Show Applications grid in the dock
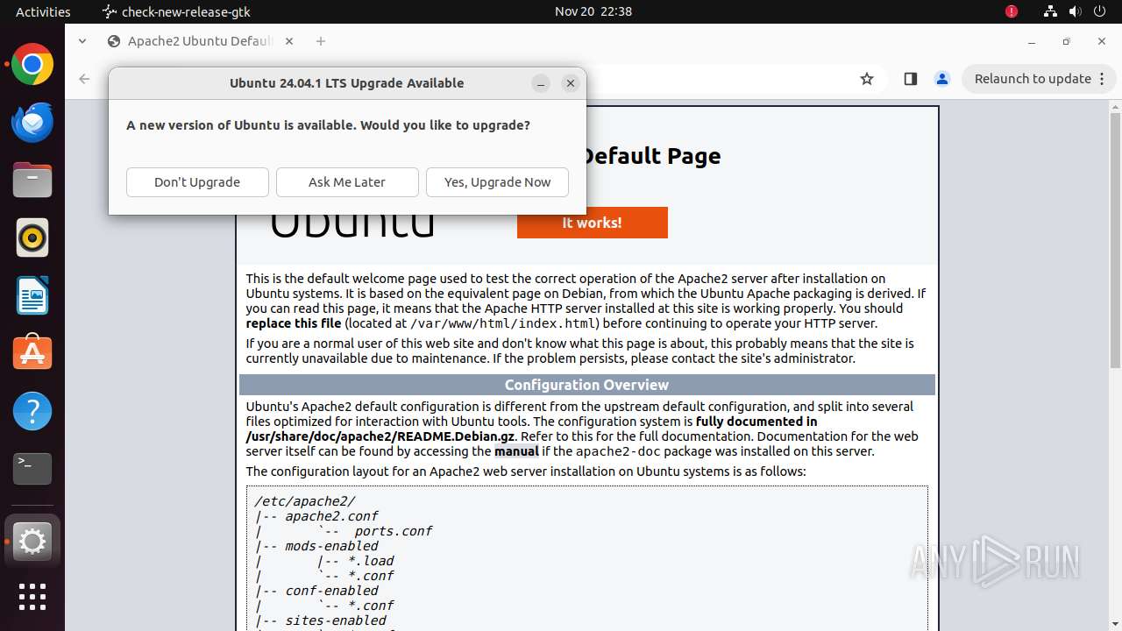 tap(32, 597)
